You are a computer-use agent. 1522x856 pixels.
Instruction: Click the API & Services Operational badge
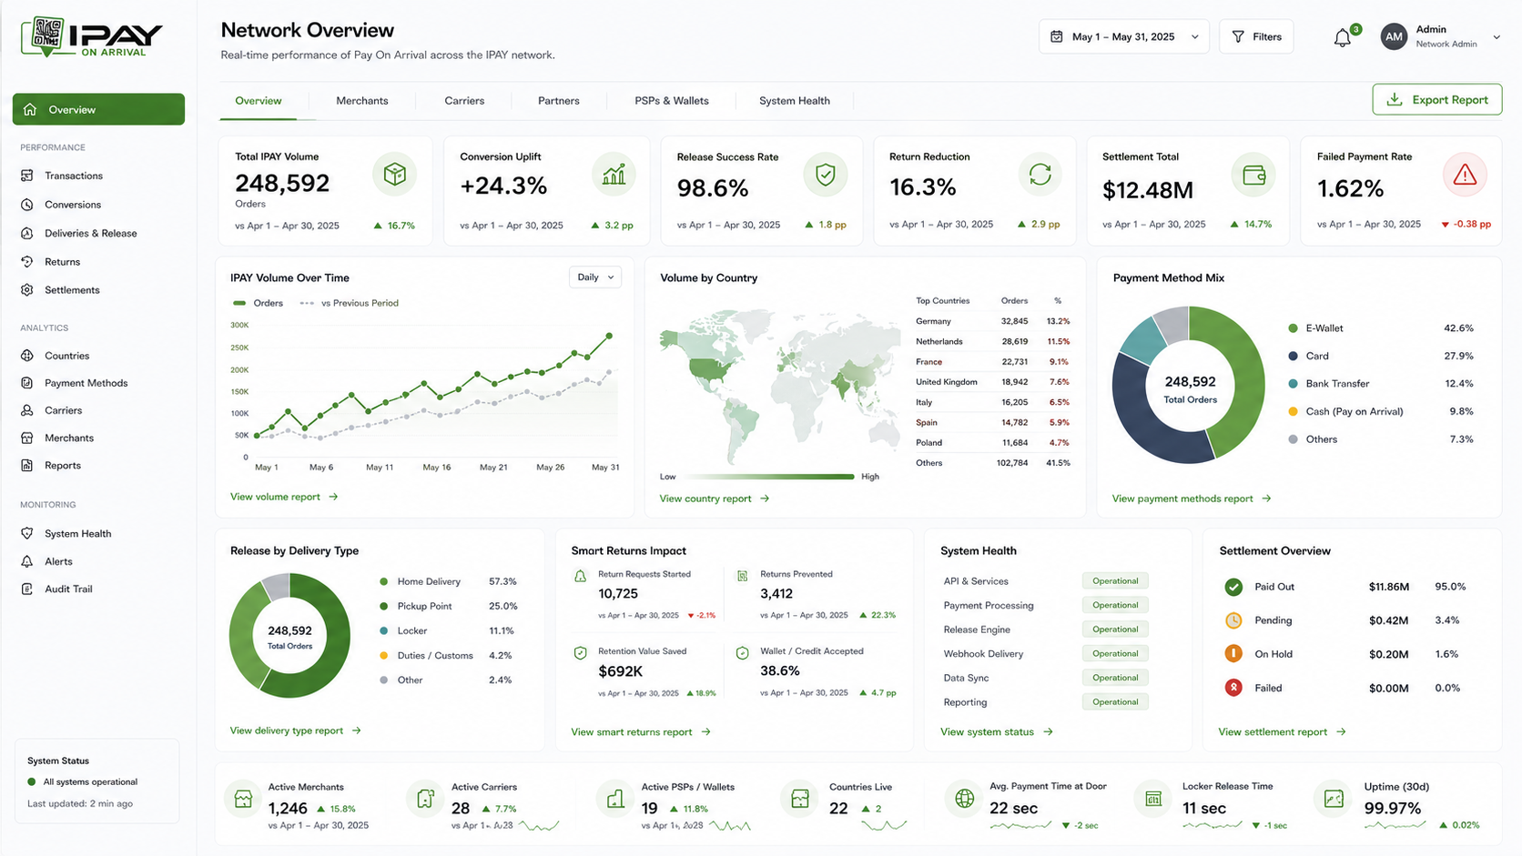click(1115, 581)
